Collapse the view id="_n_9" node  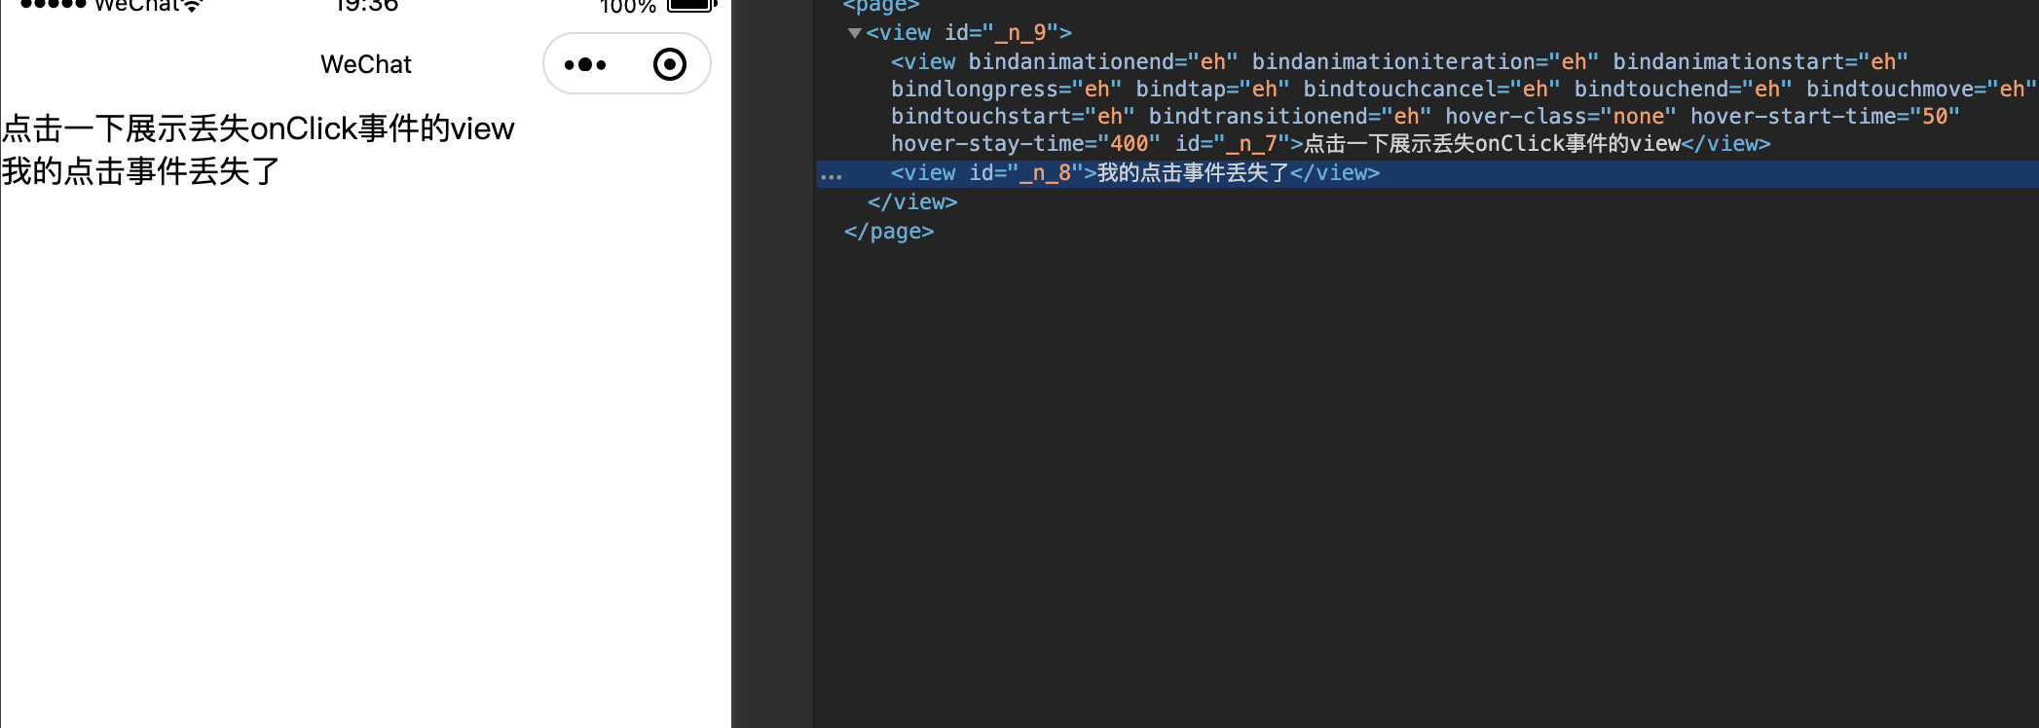[854, 33]
